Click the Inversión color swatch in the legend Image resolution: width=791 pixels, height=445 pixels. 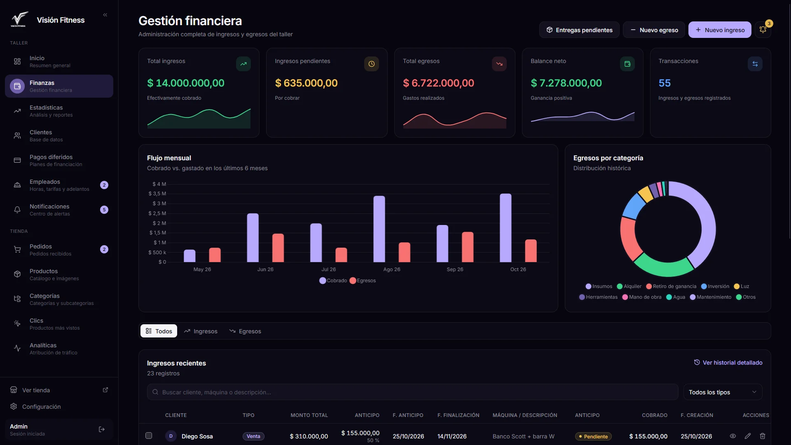(x=704, y=286)
